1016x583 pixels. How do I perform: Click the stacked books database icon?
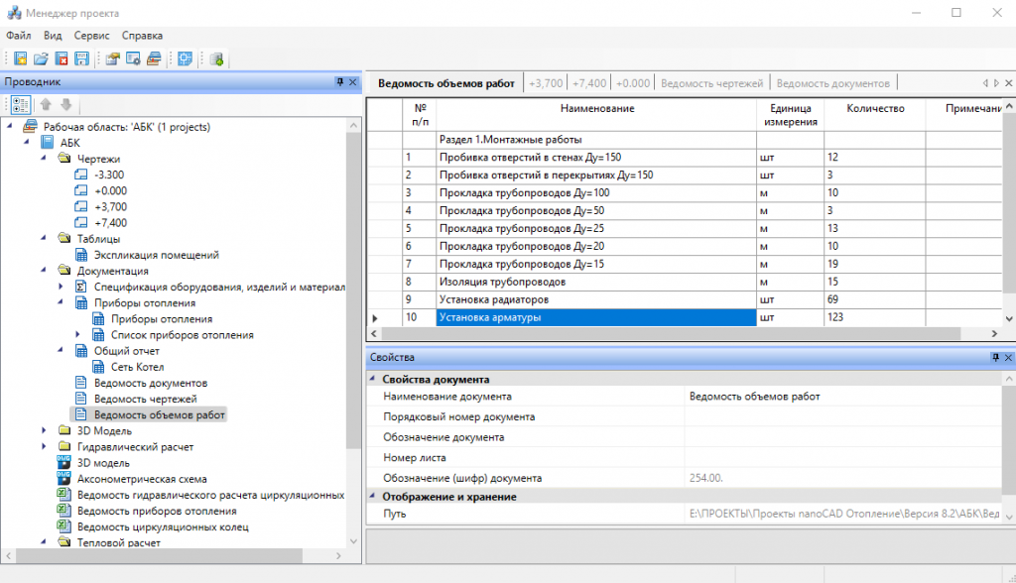(154, 58)
